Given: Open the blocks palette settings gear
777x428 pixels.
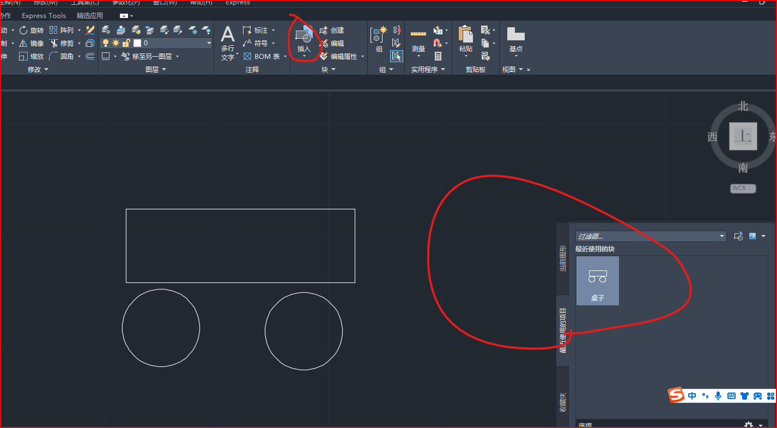Looking at the screenshot, I should pyautogui.click(x=748, y=425).
